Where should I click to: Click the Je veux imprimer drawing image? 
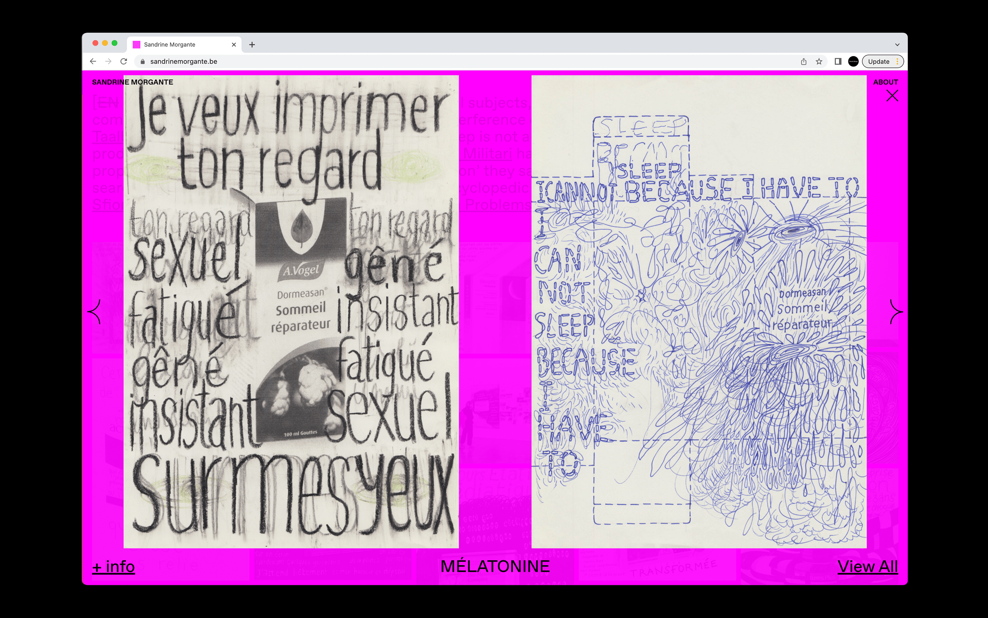tap(291, 311)
